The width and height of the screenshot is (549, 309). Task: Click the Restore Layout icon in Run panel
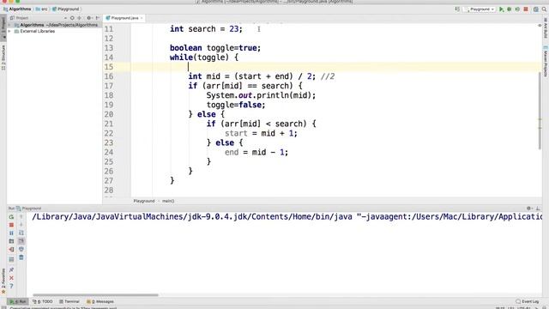11,259
